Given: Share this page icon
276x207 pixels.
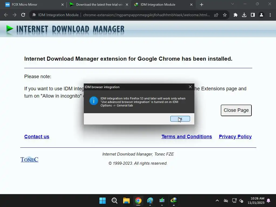Looking at the screenshot, I should click(x=216, y=15).
